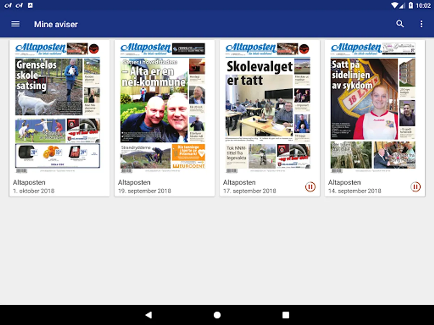Select the '17. september 2018' date text
The width and height of the screenshot is (434, 325).
point(250,191)
